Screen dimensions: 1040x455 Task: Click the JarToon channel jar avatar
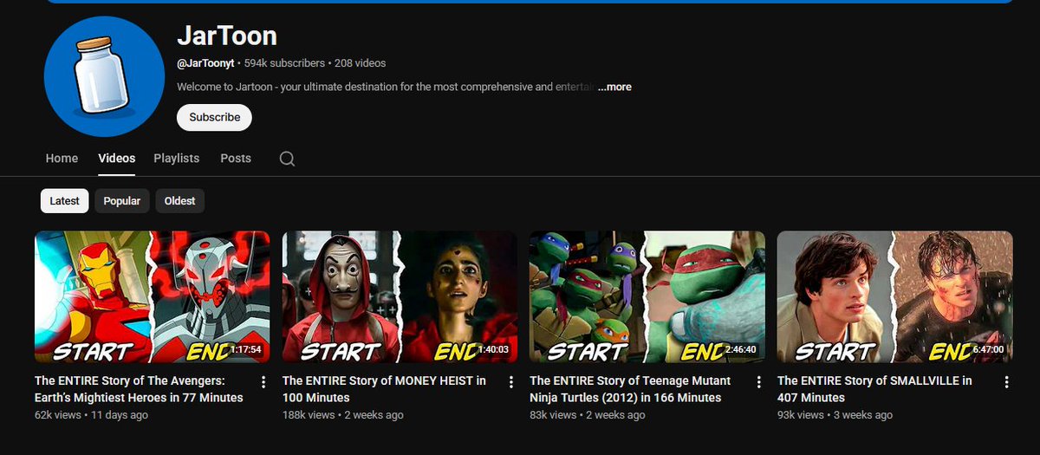[104, 77]
